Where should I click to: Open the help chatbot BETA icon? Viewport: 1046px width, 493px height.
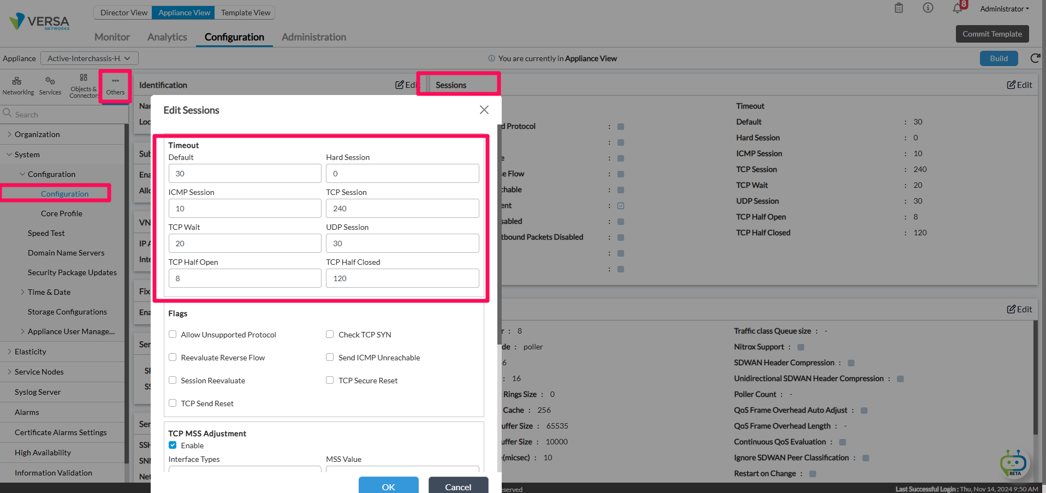click(x=1014, y=463)
